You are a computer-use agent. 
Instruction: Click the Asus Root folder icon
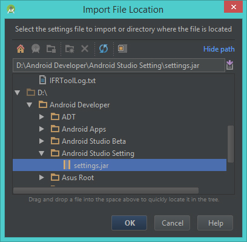click(x=55, y=177)
